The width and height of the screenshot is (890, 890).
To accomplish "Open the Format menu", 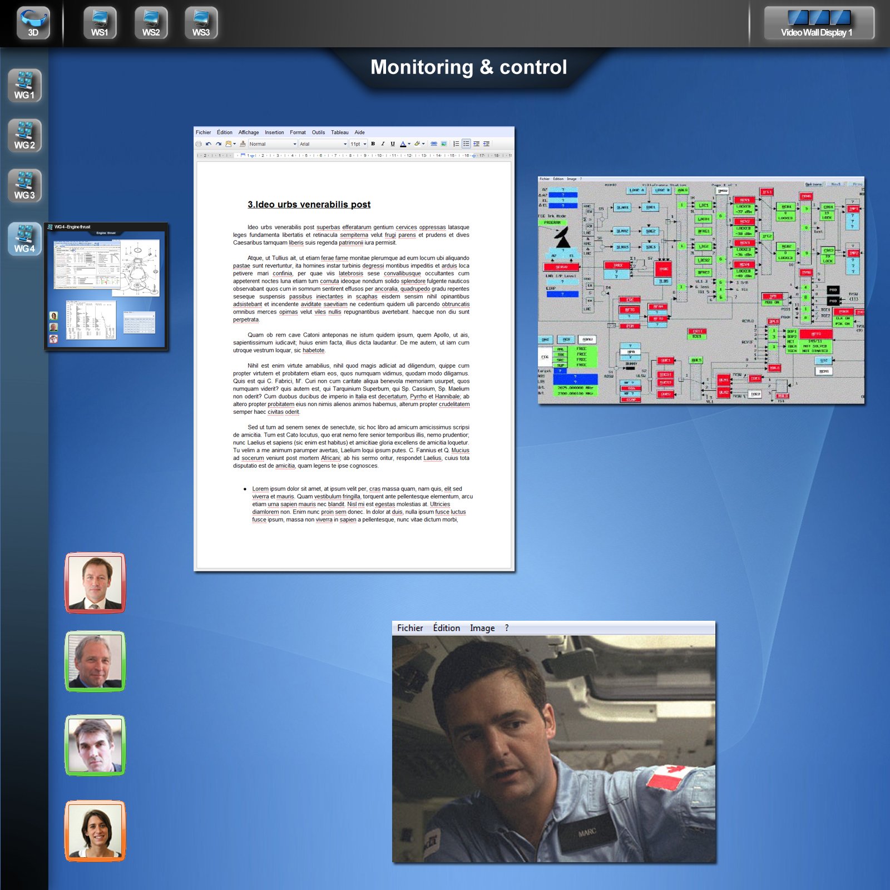I will point(298,132).
